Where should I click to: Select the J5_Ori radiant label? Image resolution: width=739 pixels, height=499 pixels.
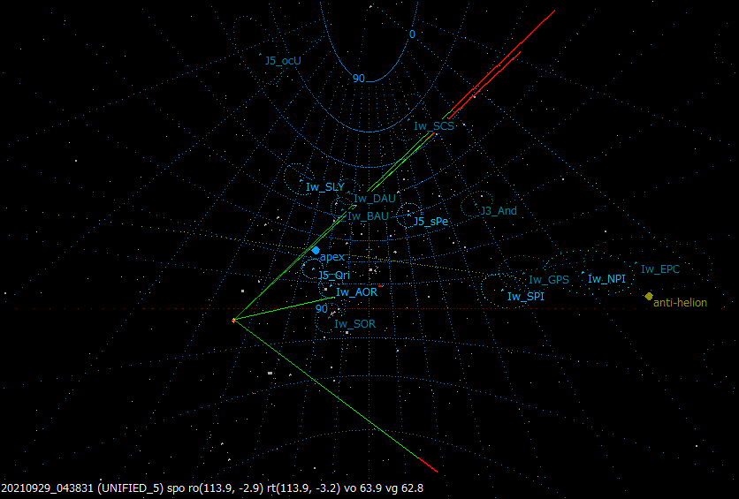[x=334, y=276]
